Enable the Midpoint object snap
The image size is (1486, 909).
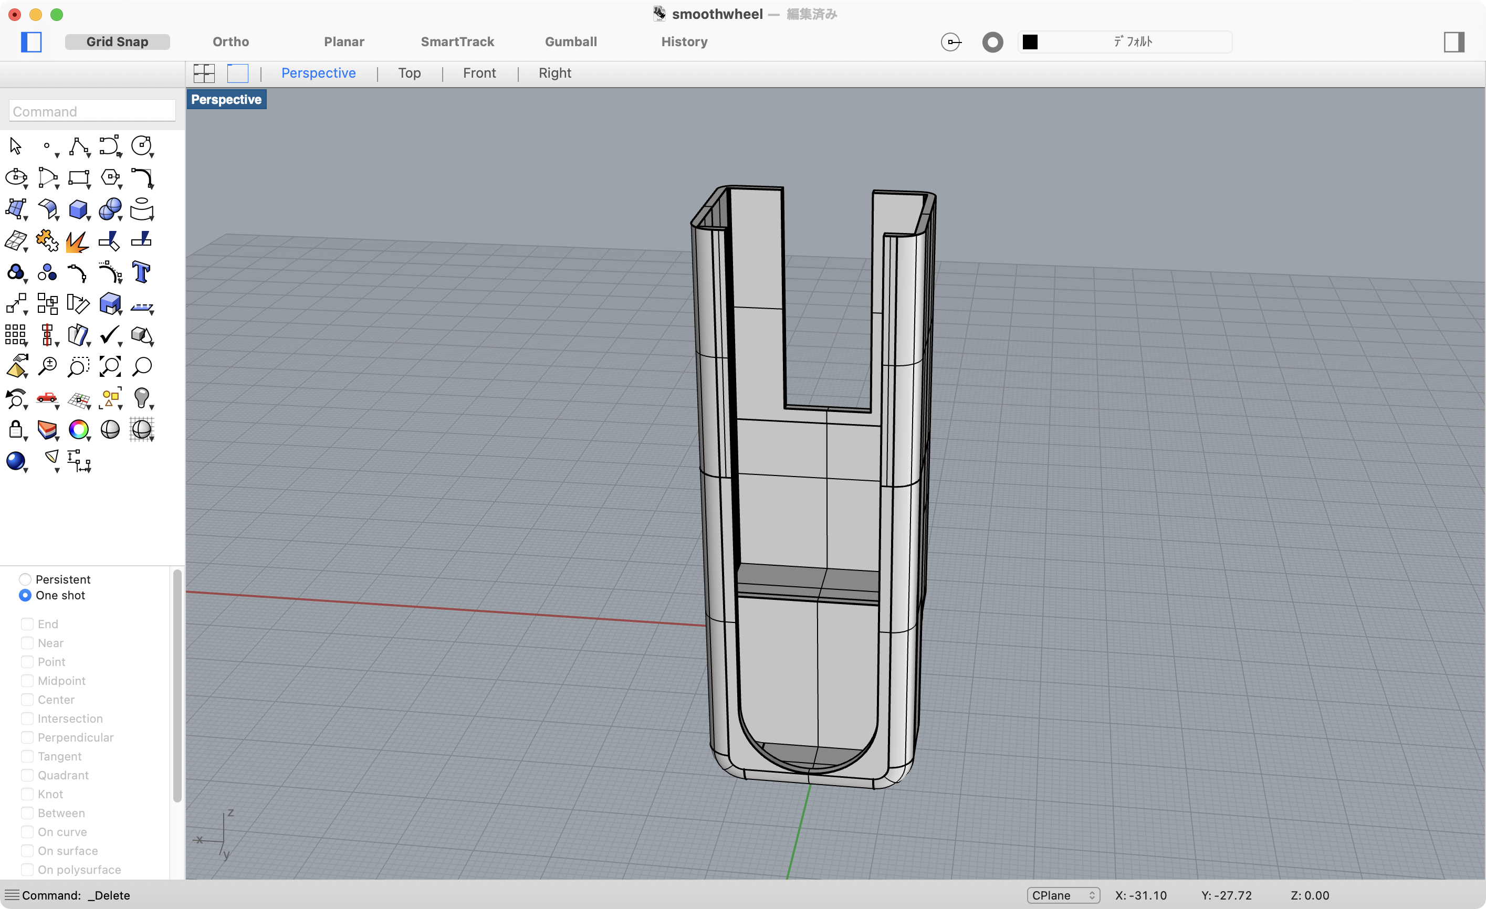coord(27,681)
